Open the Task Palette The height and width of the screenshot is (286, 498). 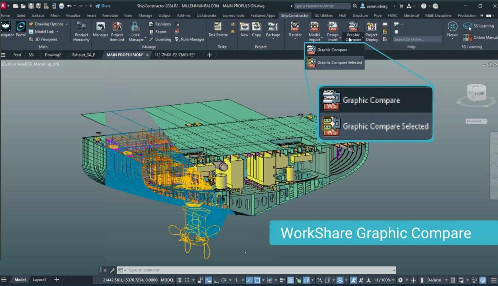click(218, 32)
